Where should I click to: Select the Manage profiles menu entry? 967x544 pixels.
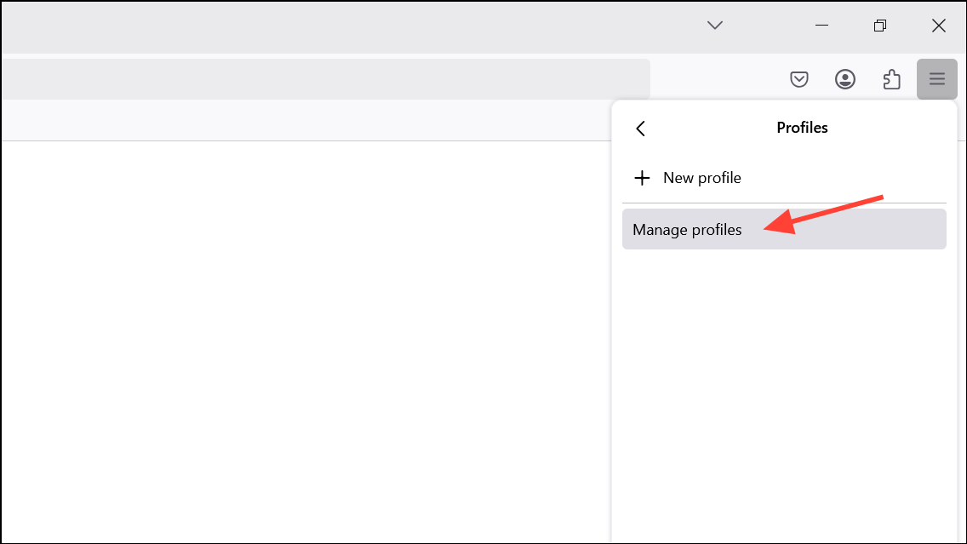click(x=687, y=230)
